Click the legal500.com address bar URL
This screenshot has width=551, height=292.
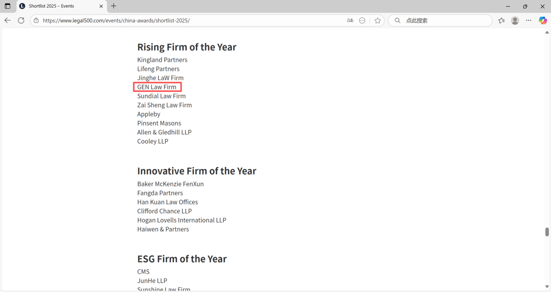116,20
